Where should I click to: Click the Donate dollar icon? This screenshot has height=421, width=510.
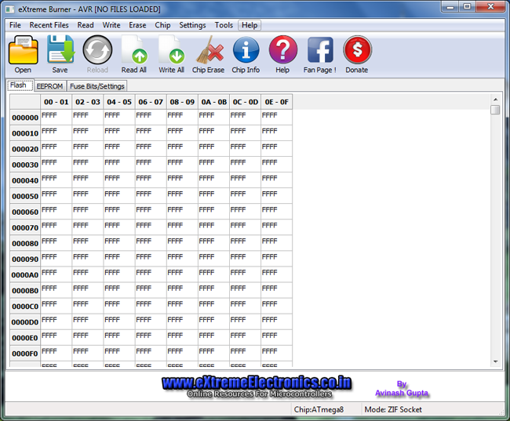click(357, 49)
